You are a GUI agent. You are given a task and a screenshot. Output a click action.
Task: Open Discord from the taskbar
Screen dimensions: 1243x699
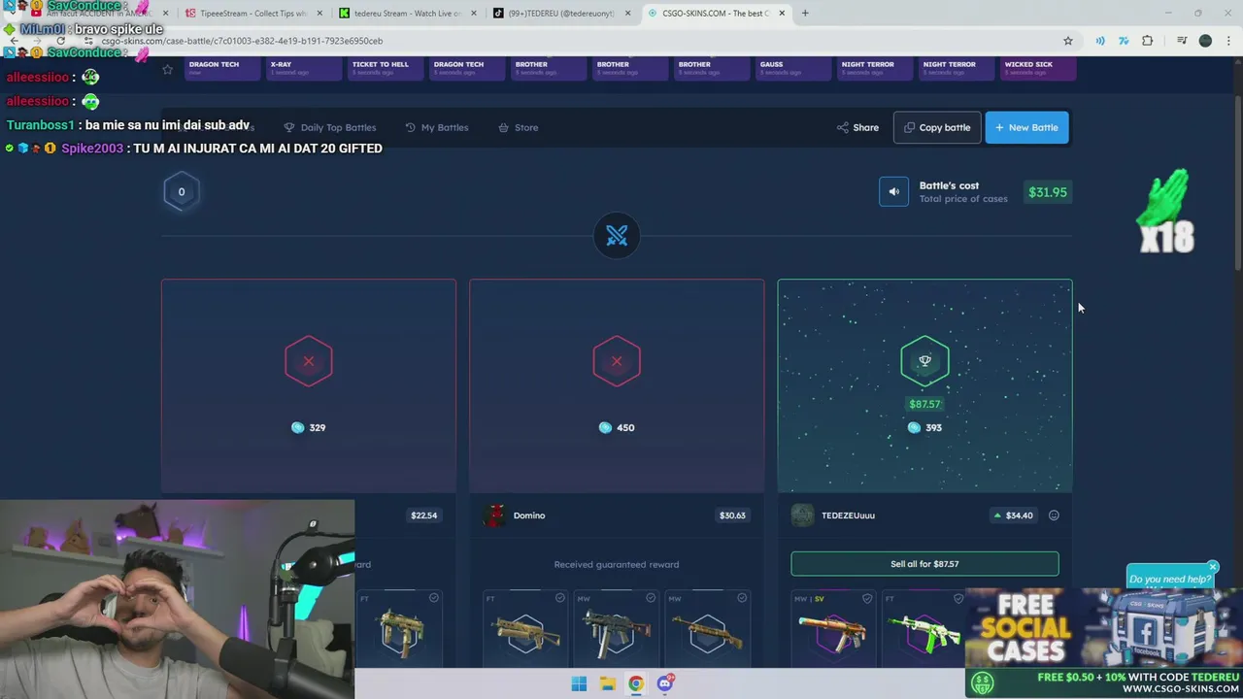click(665, 684)
